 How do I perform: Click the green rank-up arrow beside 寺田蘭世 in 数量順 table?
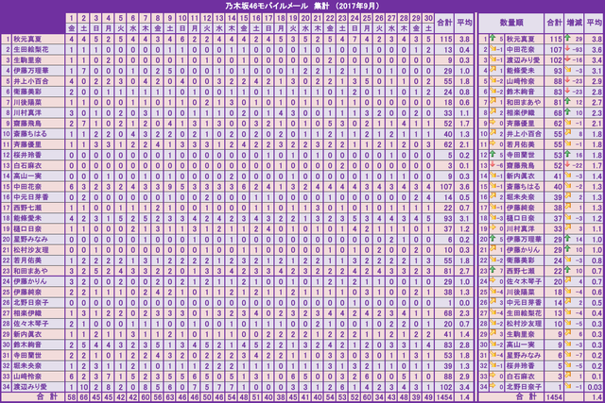click(x=493, y=154)
